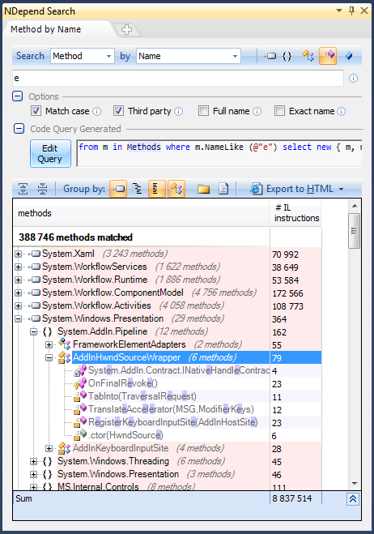Viewport: 374px width, 534px height.
Task: Collapse the Code Query Generated section
Action: click(x=19, y=129)
